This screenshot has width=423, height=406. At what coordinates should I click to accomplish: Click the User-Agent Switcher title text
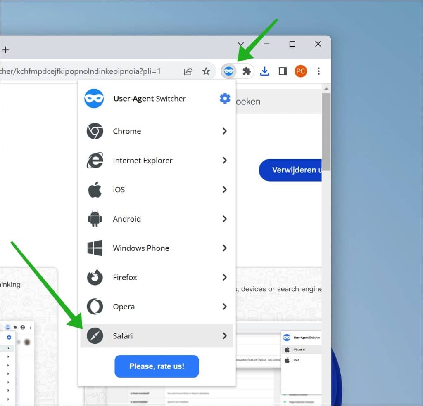[x=150, y=99]
